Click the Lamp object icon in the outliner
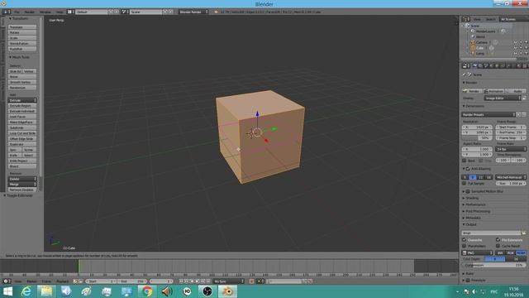Screen dimensions: 529x298 tap(473, 53)
